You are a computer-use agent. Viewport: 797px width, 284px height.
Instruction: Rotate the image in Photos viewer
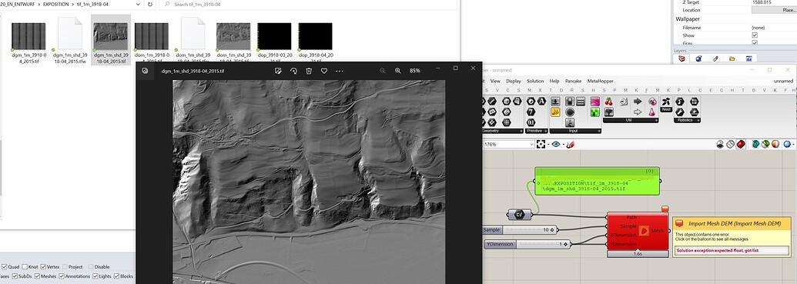click(x=293, y=71)
